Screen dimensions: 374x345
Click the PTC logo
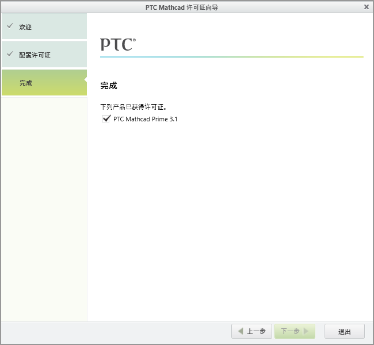click(118, 44)
